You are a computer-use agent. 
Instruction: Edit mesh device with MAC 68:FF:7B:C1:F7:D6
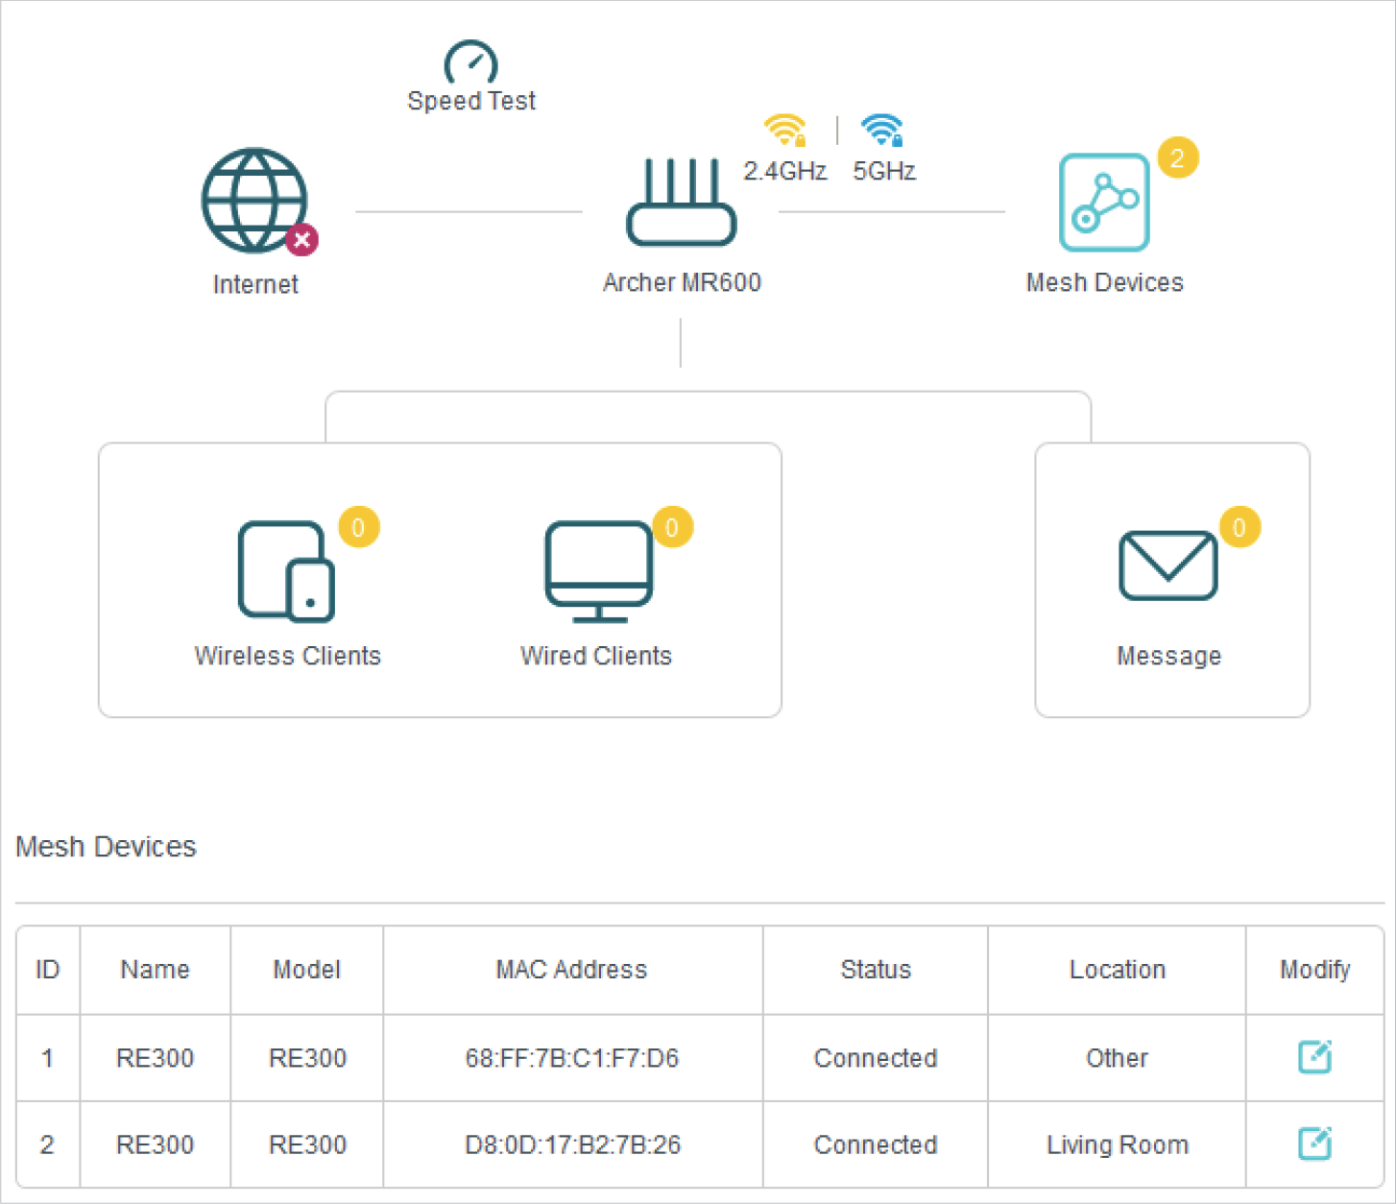coord(1314,1057)
